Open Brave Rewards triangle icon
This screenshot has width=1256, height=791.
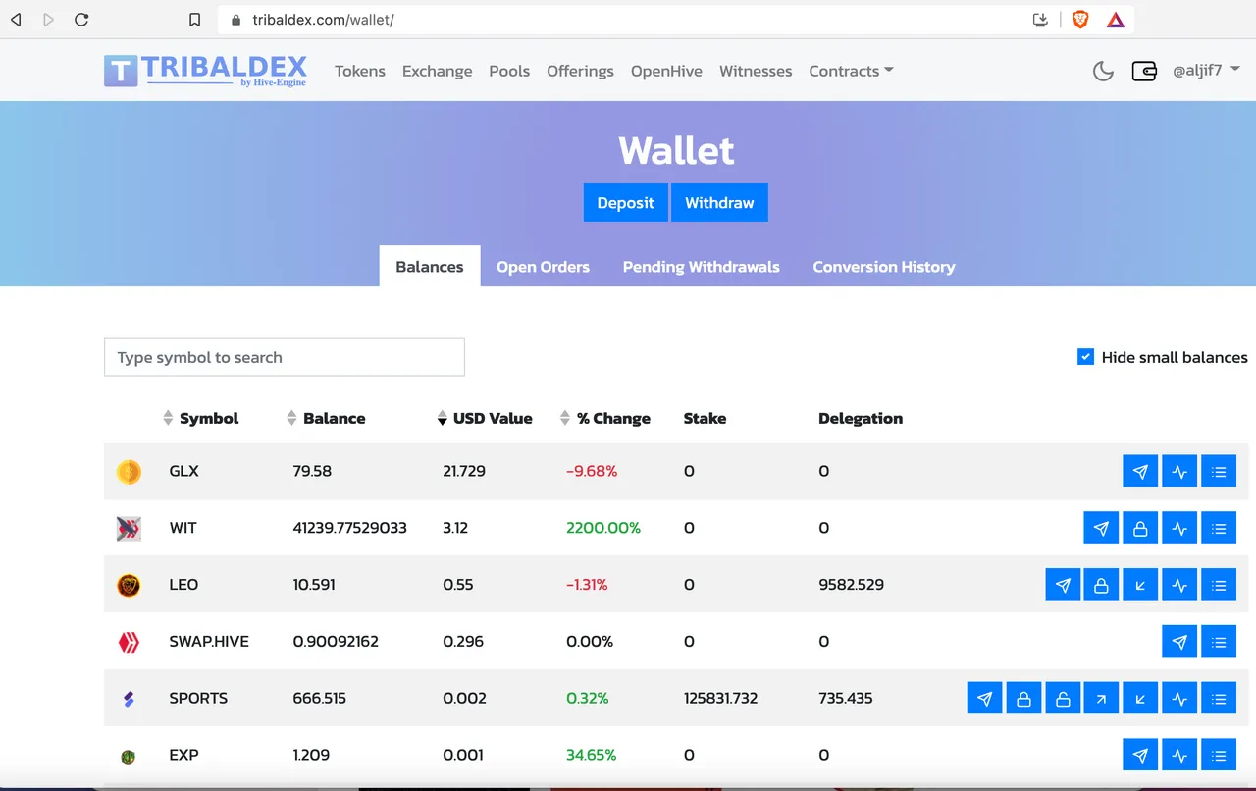pyautogui.click(x=1116, y=20)
